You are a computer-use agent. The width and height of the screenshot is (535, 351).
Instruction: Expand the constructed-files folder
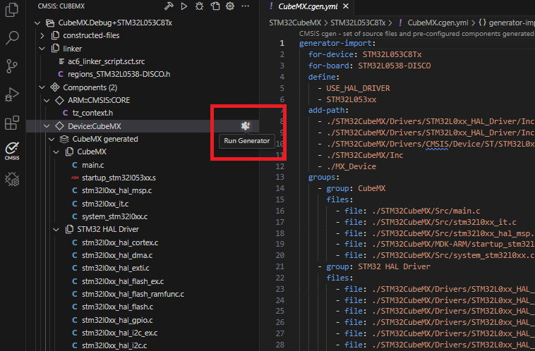[42, 35]
